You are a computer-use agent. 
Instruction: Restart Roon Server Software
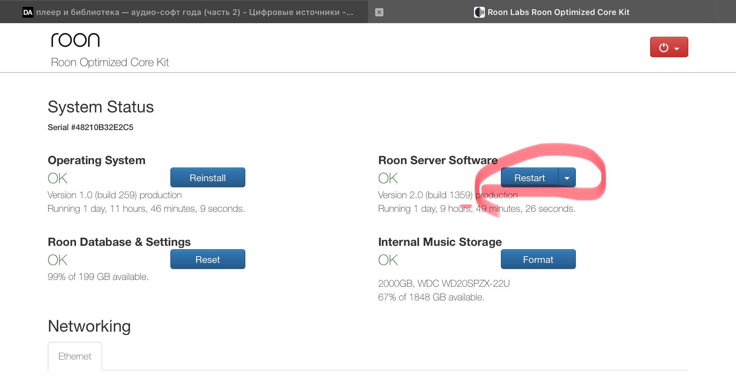click(530, 177)
